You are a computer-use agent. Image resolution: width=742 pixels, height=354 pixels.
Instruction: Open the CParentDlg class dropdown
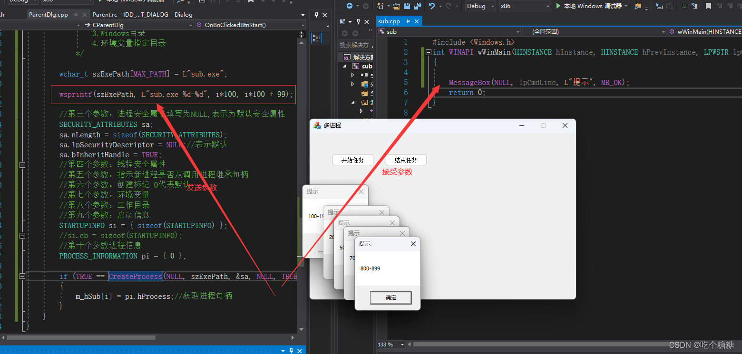tap(138, 25)
